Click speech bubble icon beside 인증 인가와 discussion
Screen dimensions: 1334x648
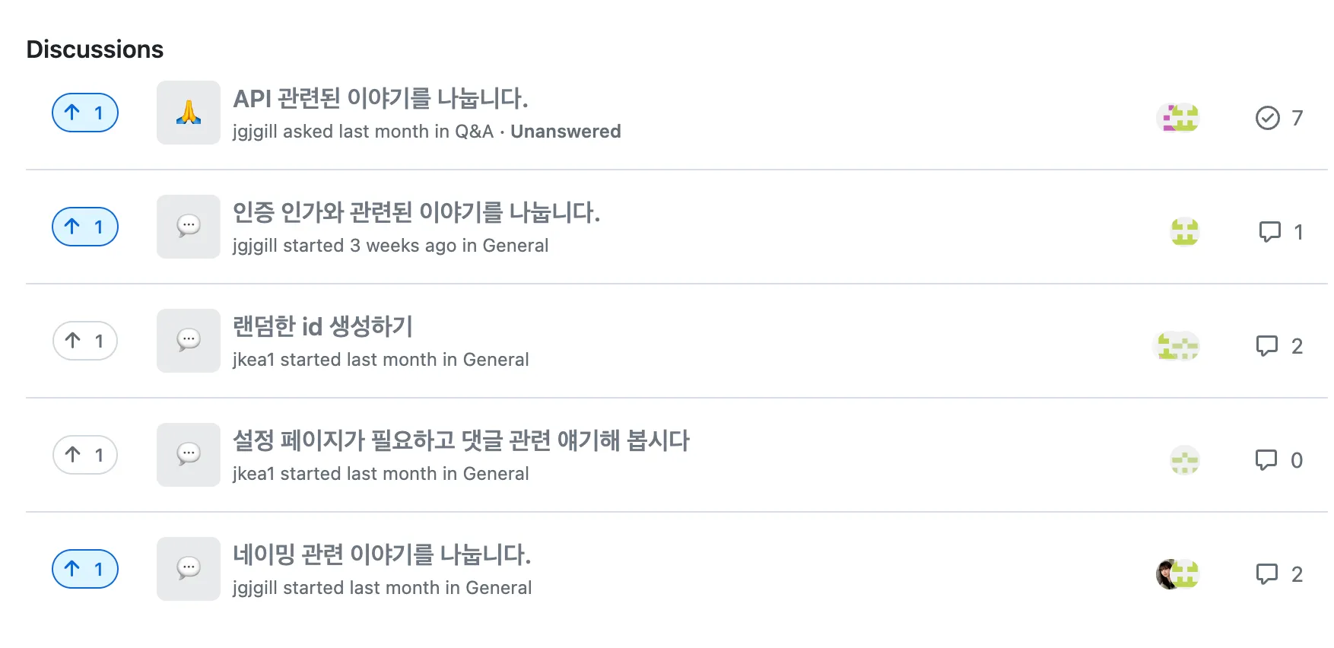(x=188, y=227)
